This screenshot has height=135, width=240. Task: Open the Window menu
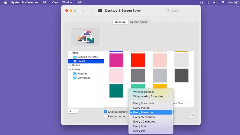point(67,2)
